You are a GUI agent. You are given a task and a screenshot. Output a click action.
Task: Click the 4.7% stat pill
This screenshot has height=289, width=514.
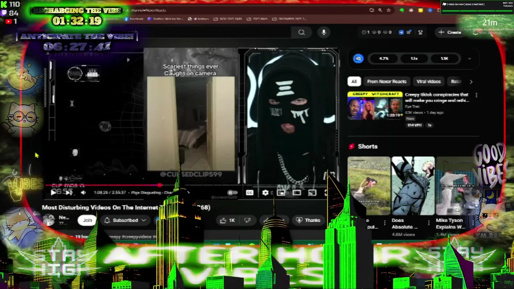pyautogui.click(x=384, y=59)
